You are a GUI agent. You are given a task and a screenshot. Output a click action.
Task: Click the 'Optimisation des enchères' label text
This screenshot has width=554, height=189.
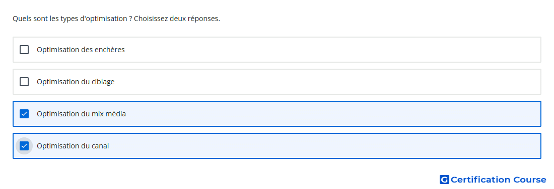81,50
